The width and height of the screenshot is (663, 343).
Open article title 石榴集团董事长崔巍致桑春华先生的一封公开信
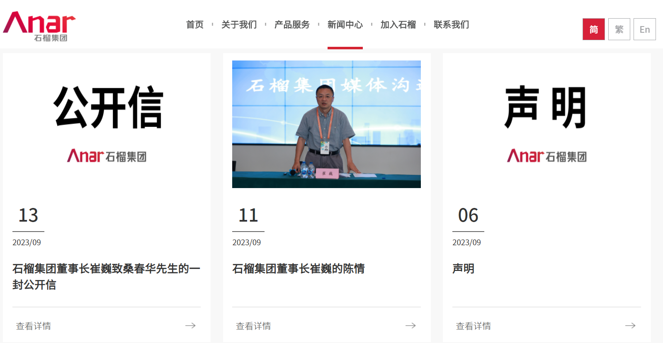[106, 276]
